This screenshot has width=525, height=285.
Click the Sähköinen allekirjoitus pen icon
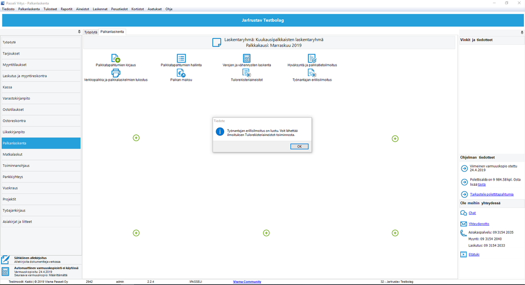click(x=5, y=260)
